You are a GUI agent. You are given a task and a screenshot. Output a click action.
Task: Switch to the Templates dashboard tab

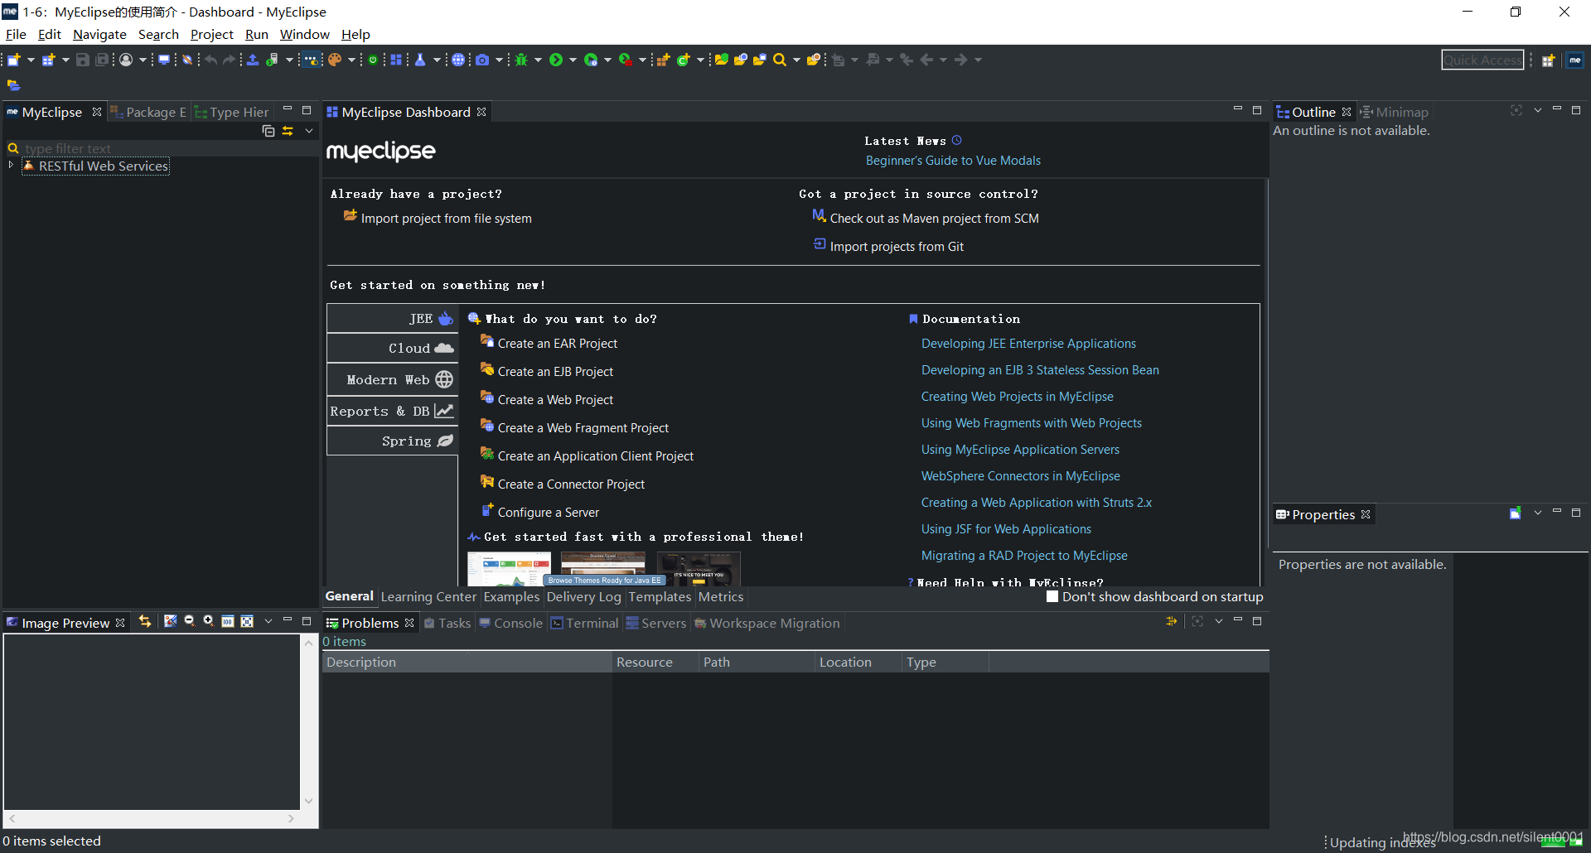click(x=660, y=596)
